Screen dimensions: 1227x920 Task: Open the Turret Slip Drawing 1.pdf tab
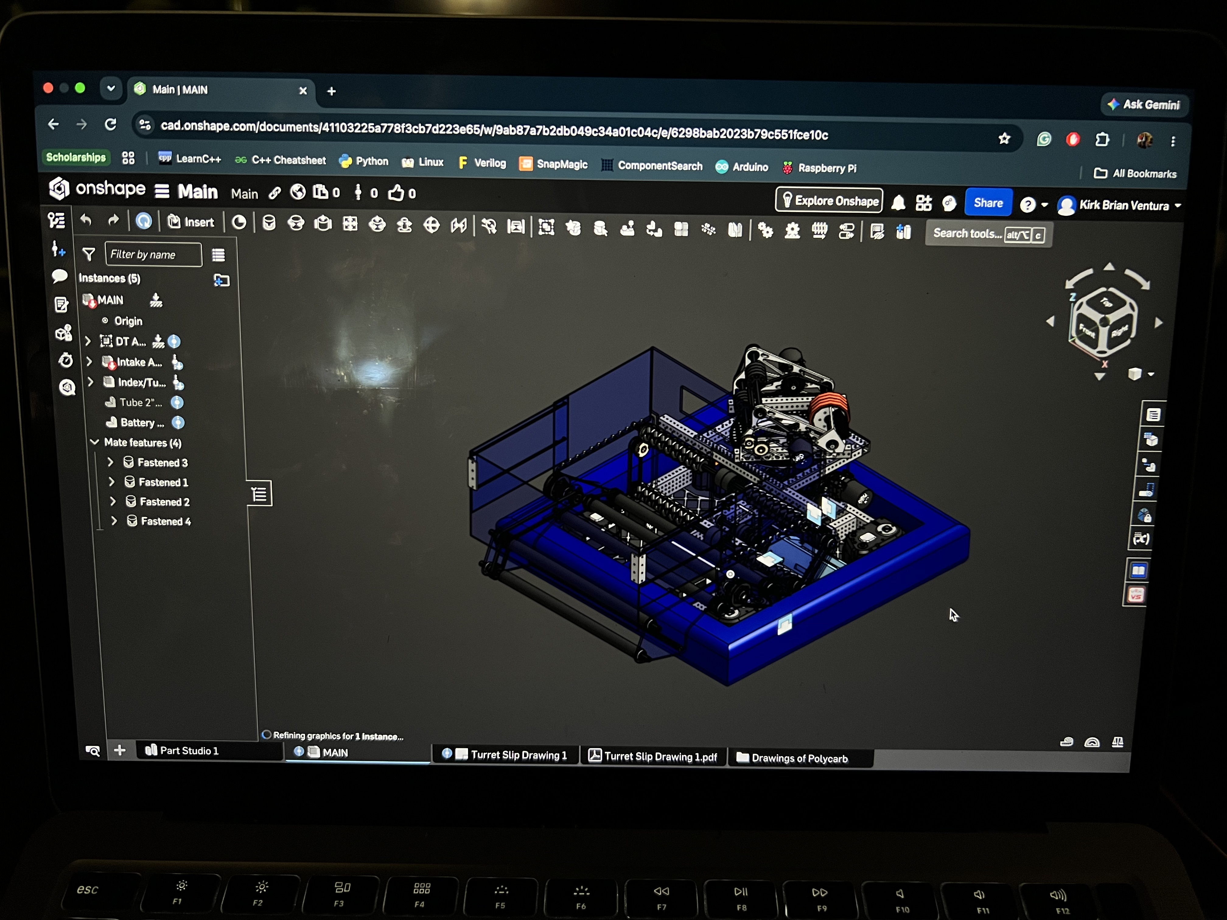pos(653,756)
